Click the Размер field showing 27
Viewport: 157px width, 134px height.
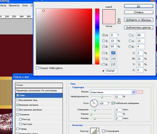point(118,118)
